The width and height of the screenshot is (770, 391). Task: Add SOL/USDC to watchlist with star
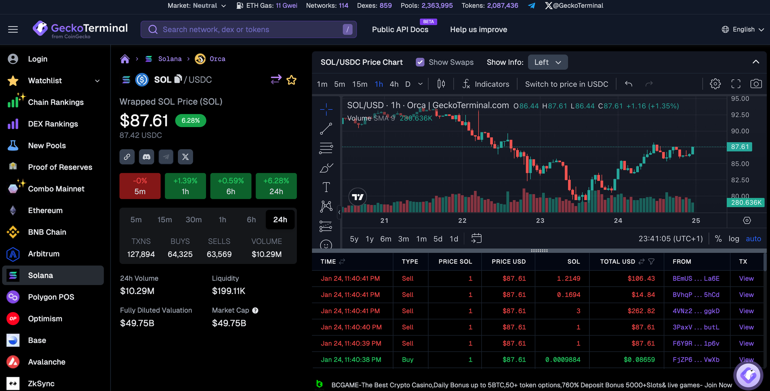pos(291,80)
